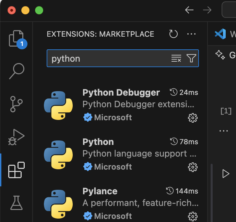Open manage gear for Python Debugger
The width and height of the screenshot is (236, 222).
[193, 118]
